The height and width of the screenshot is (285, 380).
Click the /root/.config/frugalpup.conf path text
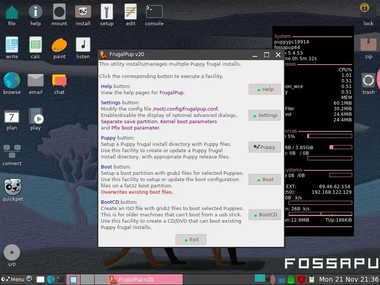186,109
